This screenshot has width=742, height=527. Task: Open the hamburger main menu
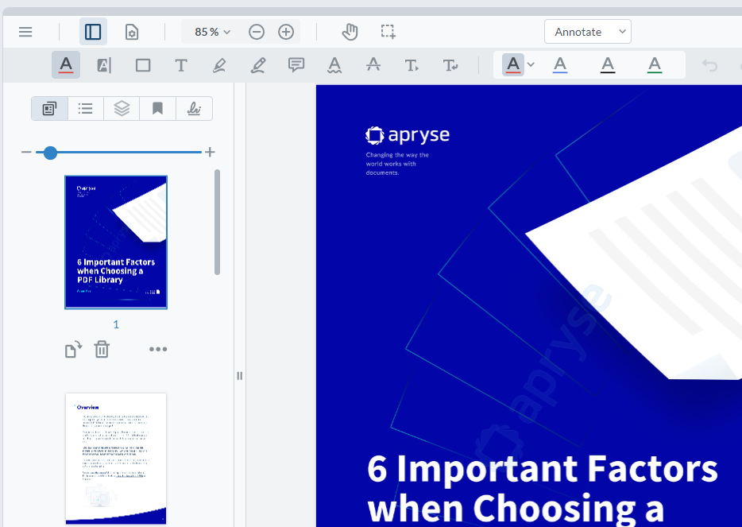pos(25,32)
